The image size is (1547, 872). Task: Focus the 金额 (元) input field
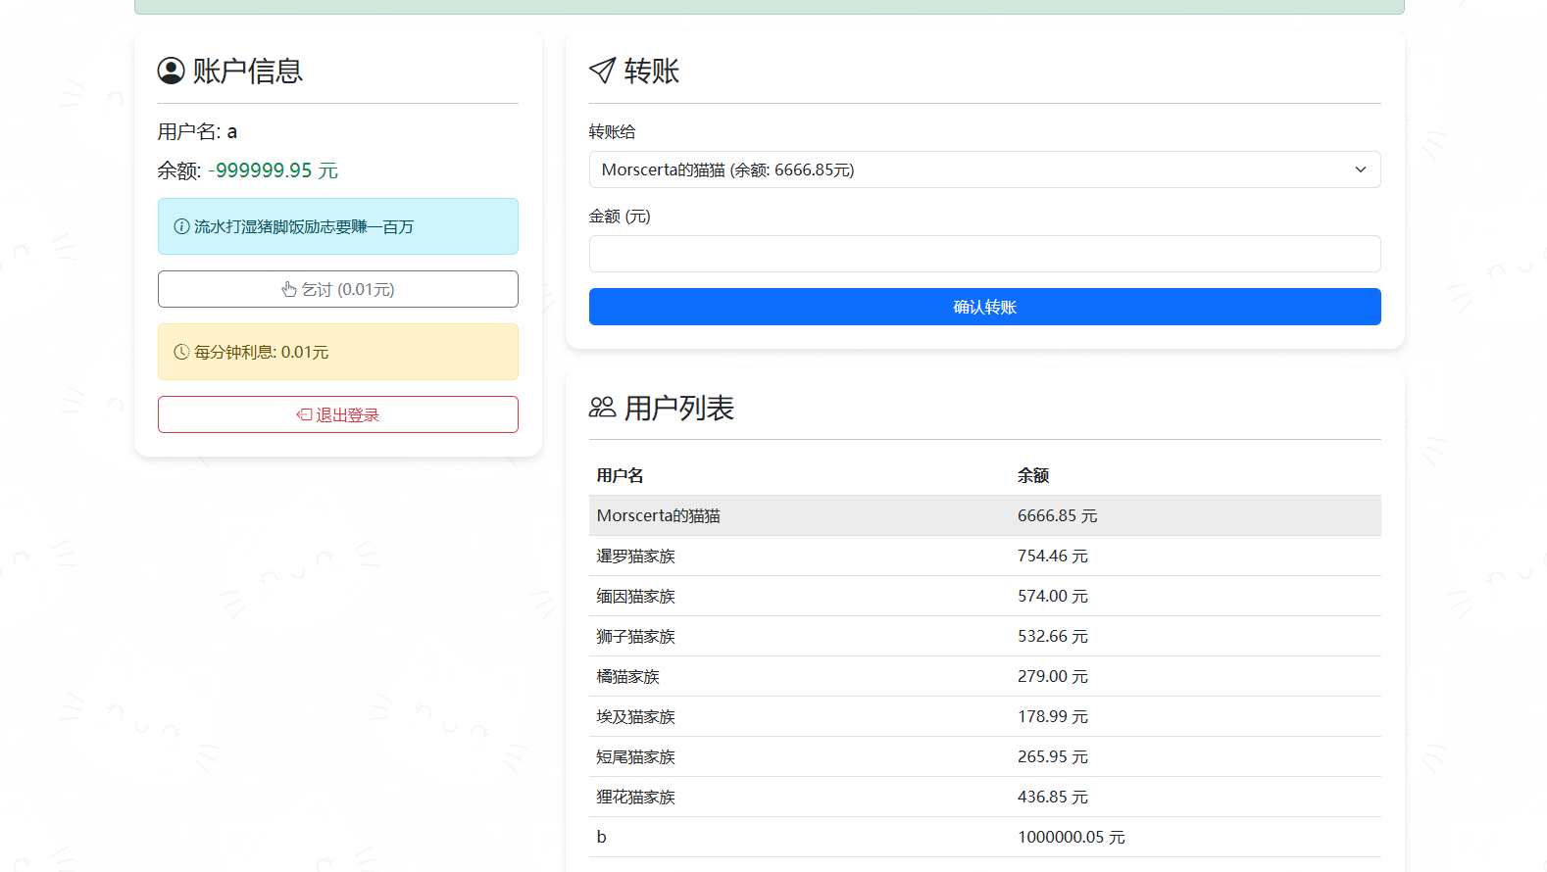point(984,254)
